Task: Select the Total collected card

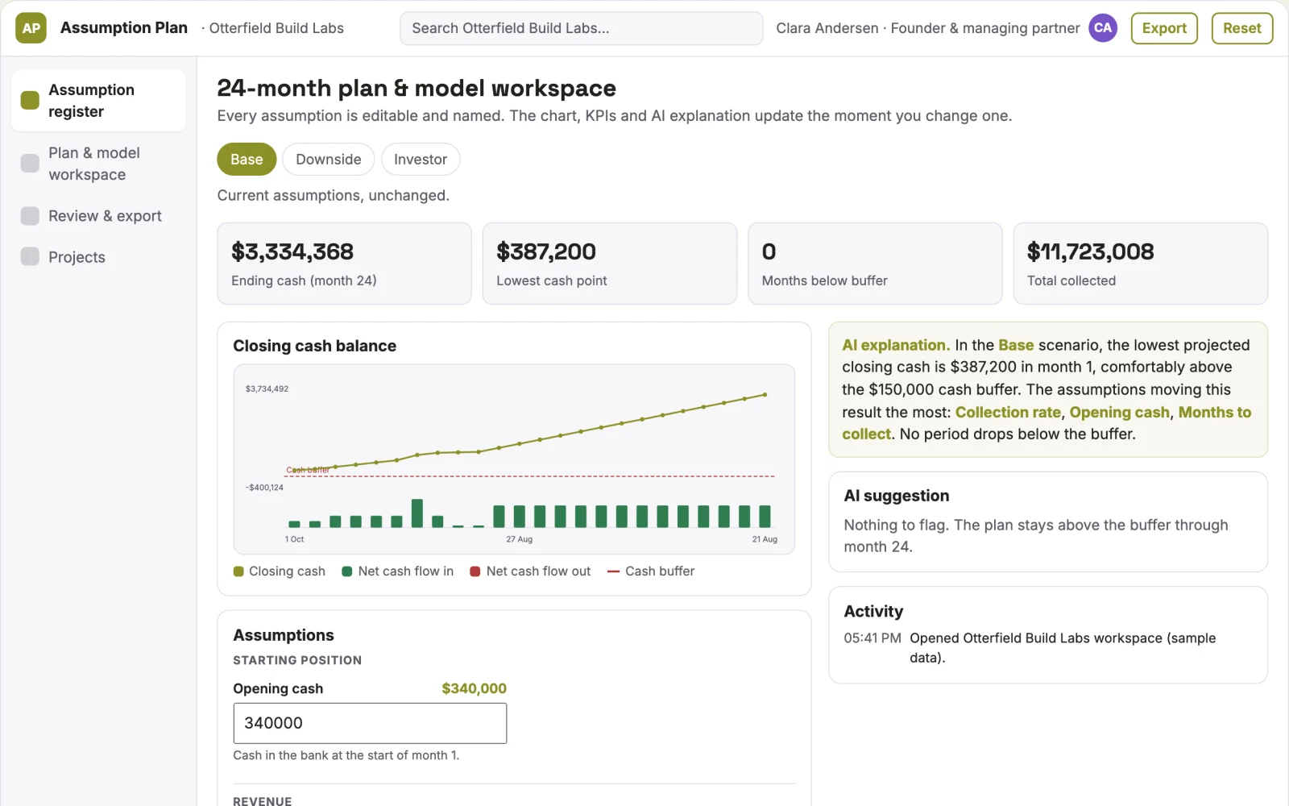Action: click(x=1140, y=264)
